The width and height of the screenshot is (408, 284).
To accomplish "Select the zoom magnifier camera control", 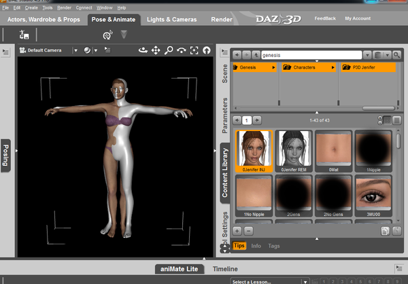I will coord(169,50).
